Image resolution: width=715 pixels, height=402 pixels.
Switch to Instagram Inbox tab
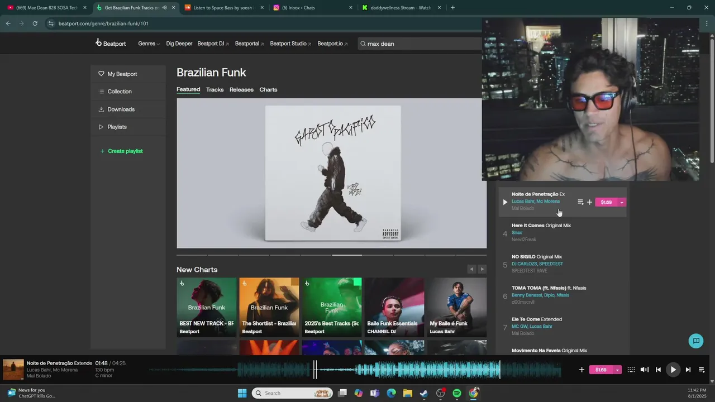click(313, 8)
